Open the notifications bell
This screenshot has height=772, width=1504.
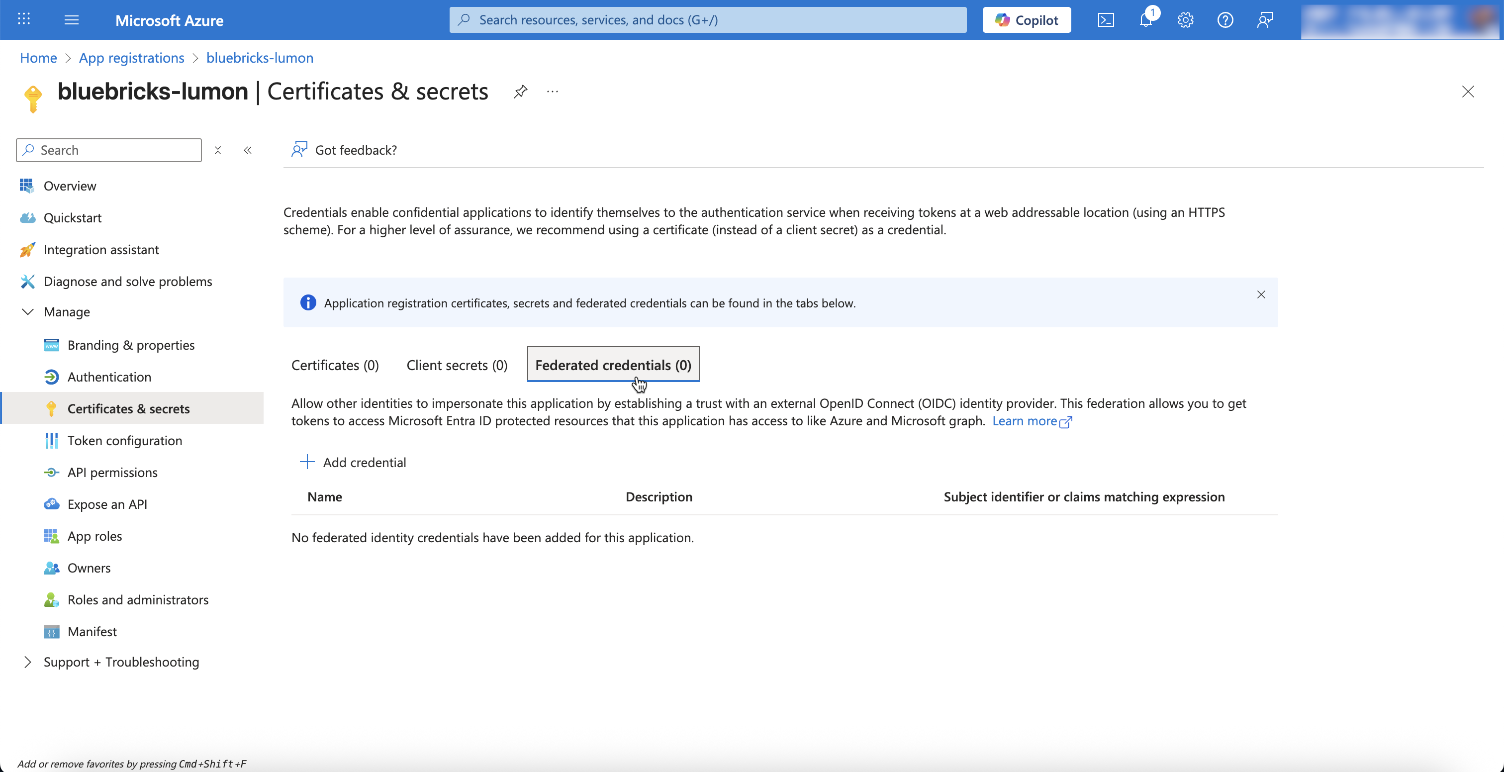pos(1145,20)
